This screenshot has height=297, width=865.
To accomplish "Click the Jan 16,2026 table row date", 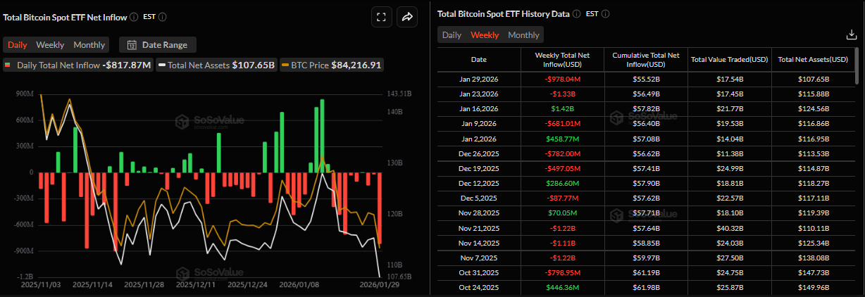I will tap(478, 109).
